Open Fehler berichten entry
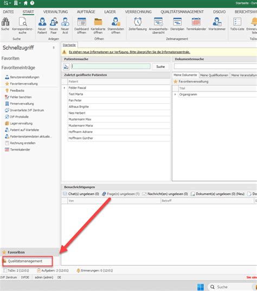257x291 pixels. pyautogui.click(x=18, y=97)
